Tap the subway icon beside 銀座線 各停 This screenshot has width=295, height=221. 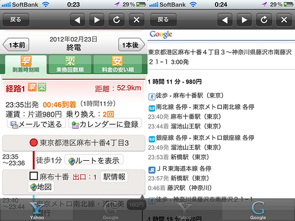point(152,139)
